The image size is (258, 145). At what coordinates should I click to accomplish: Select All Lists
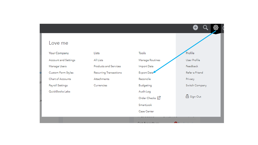coord(98,60)
